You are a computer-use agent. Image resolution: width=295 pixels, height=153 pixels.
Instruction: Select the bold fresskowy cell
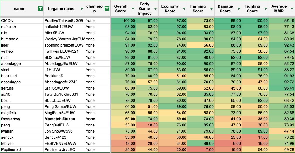(22, 119)
